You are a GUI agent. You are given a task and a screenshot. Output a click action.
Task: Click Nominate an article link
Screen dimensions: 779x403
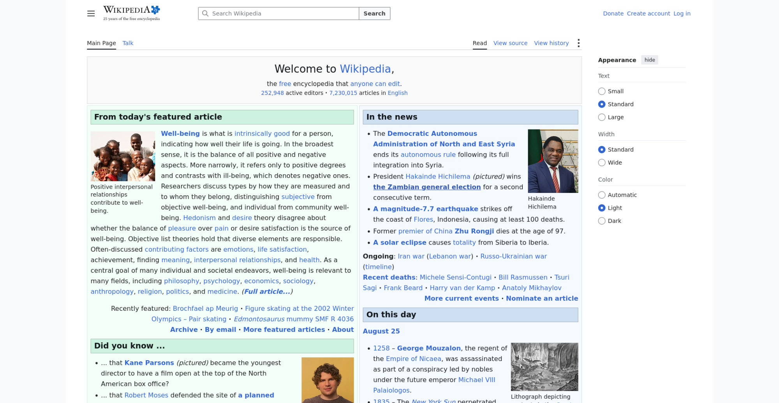[x=542, y=298]
